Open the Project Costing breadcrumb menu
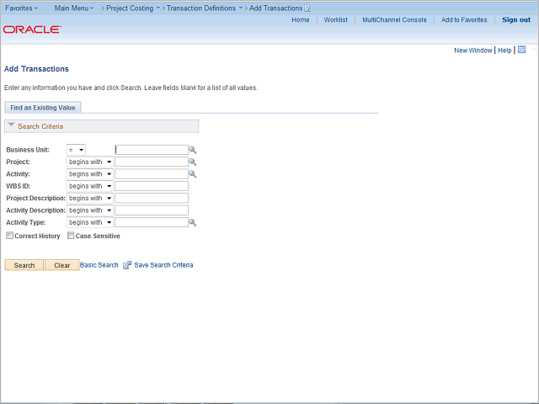Viewport: 539px width, 404px height. [133, 8]
